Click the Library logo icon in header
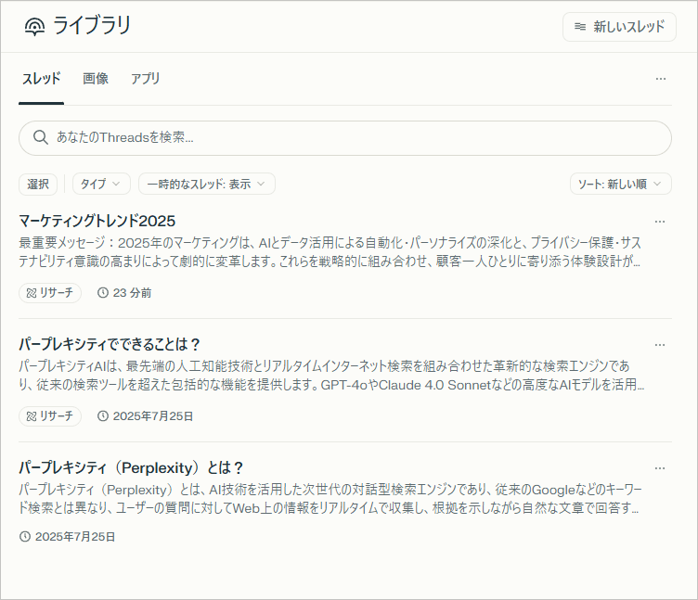This screenshot has height=600, width=698. click(x=34, y=27)
